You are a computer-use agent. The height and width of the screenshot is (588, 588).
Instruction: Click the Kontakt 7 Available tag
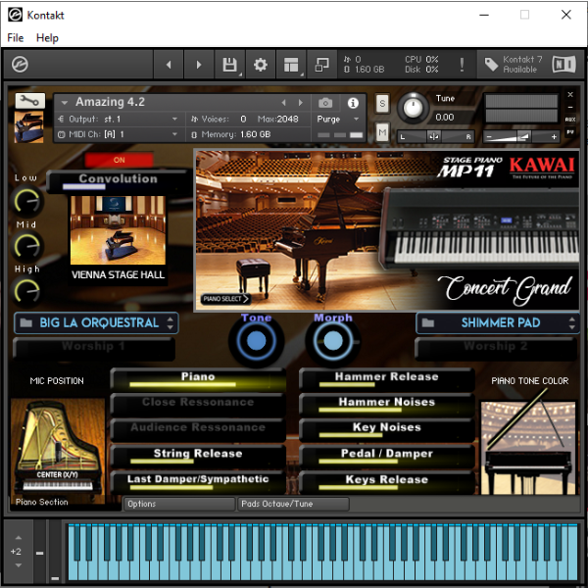(x=513, y=65)
